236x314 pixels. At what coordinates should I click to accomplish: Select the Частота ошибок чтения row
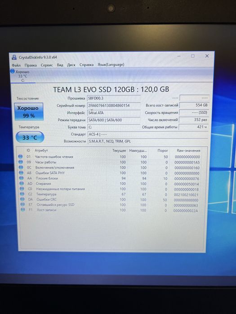[109, 157]
